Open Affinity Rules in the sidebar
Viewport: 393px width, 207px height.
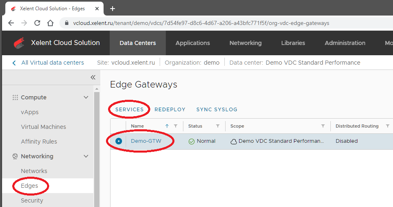click(39, 142)
